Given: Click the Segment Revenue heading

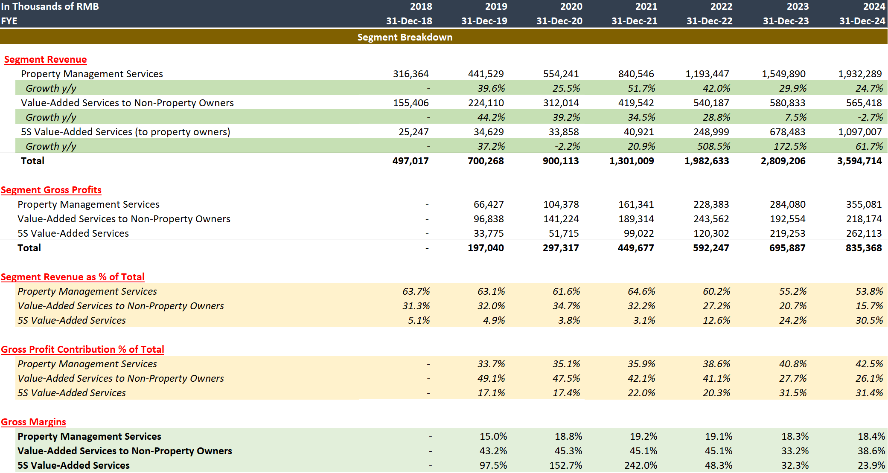Looking at the screenshot, I should pos(45,60).
